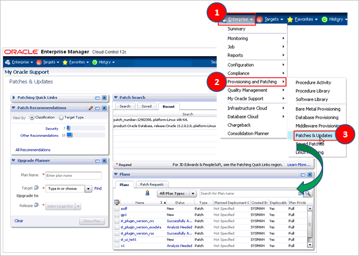Open Security recommendations link
The height and width of the screenshot is (256, 359).
coord(52,129)
